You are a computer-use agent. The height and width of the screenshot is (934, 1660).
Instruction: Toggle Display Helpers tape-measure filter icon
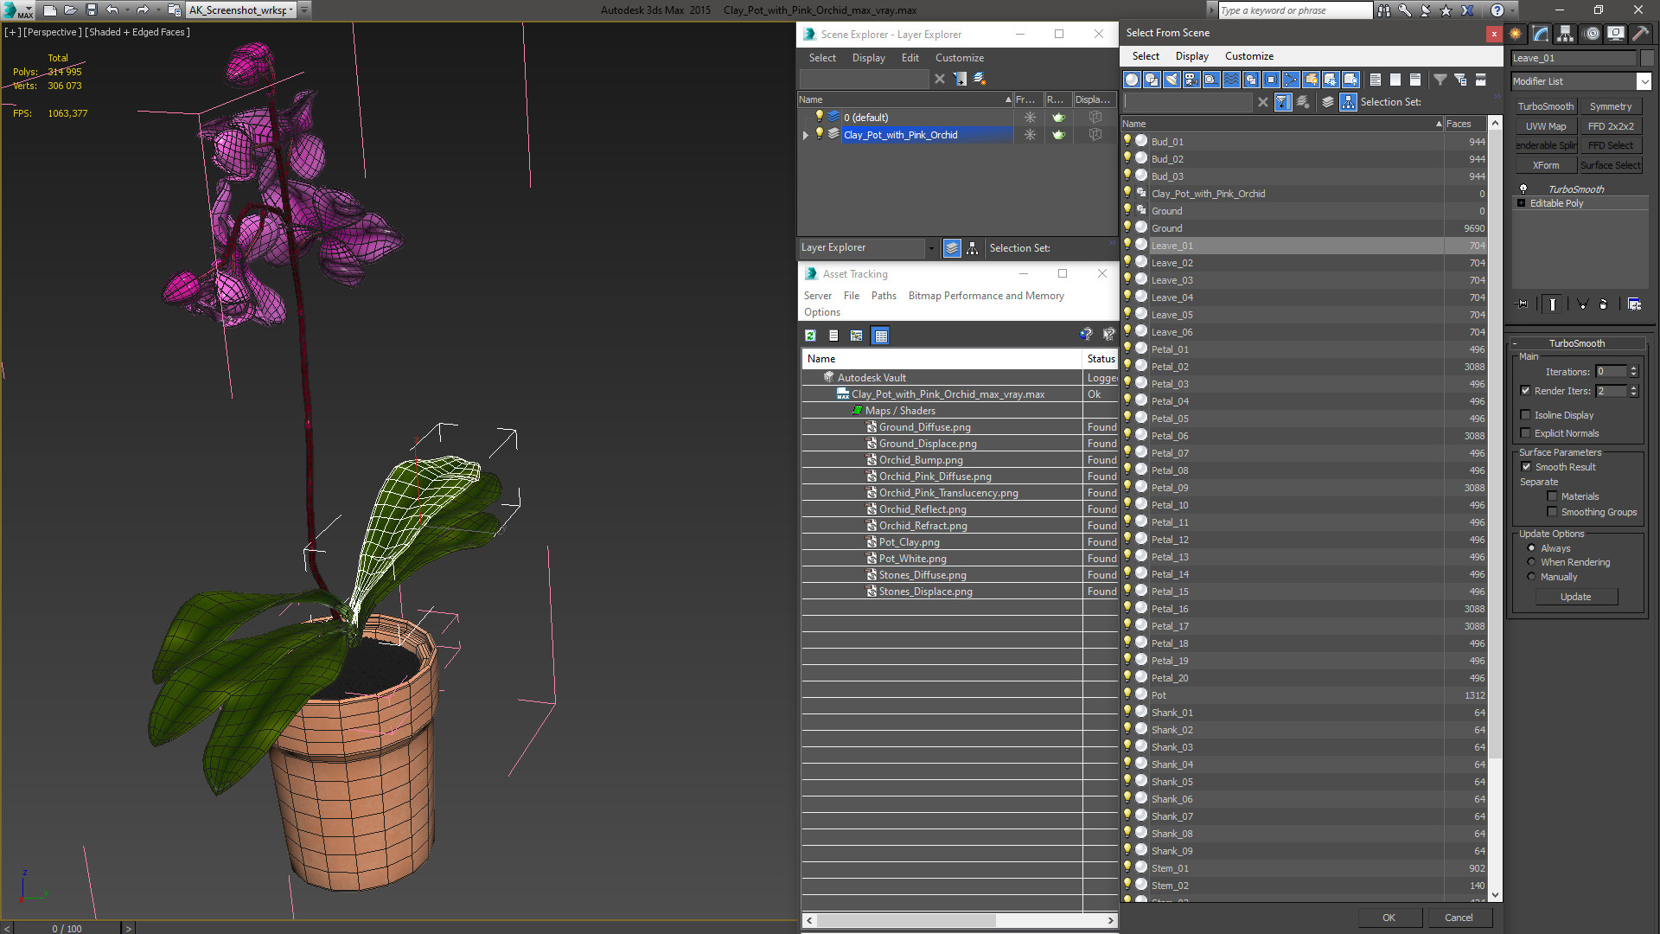tap(1211, 80)
